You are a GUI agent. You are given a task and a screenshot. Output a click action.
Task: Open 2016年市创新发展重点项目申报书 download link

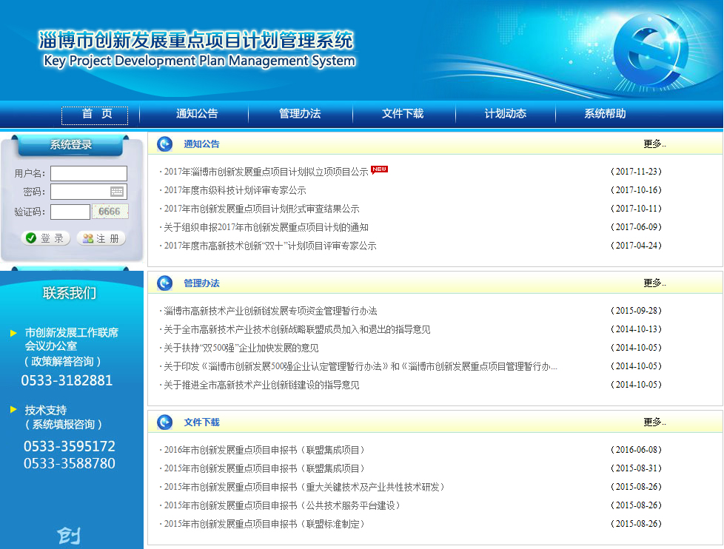point(264,450)
